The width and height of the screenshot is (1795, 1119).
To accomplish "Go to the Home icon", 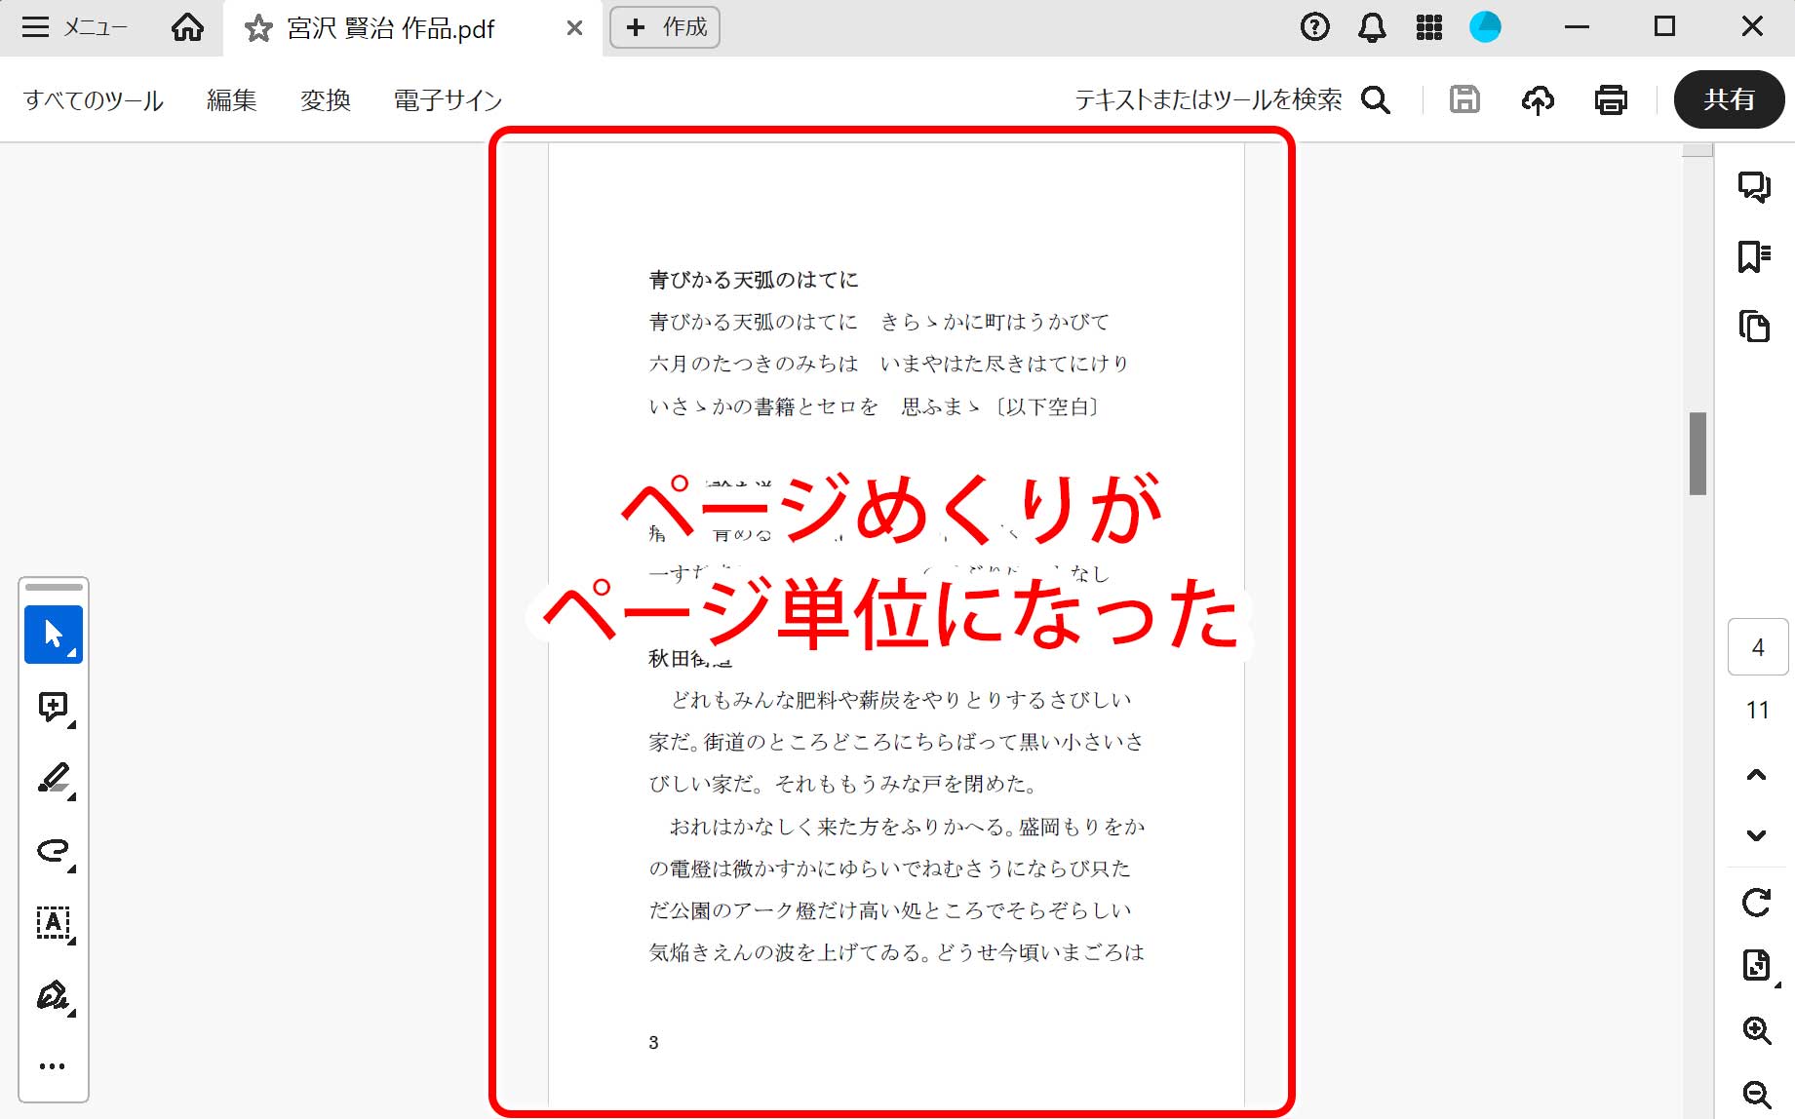I will pos(187,27).
